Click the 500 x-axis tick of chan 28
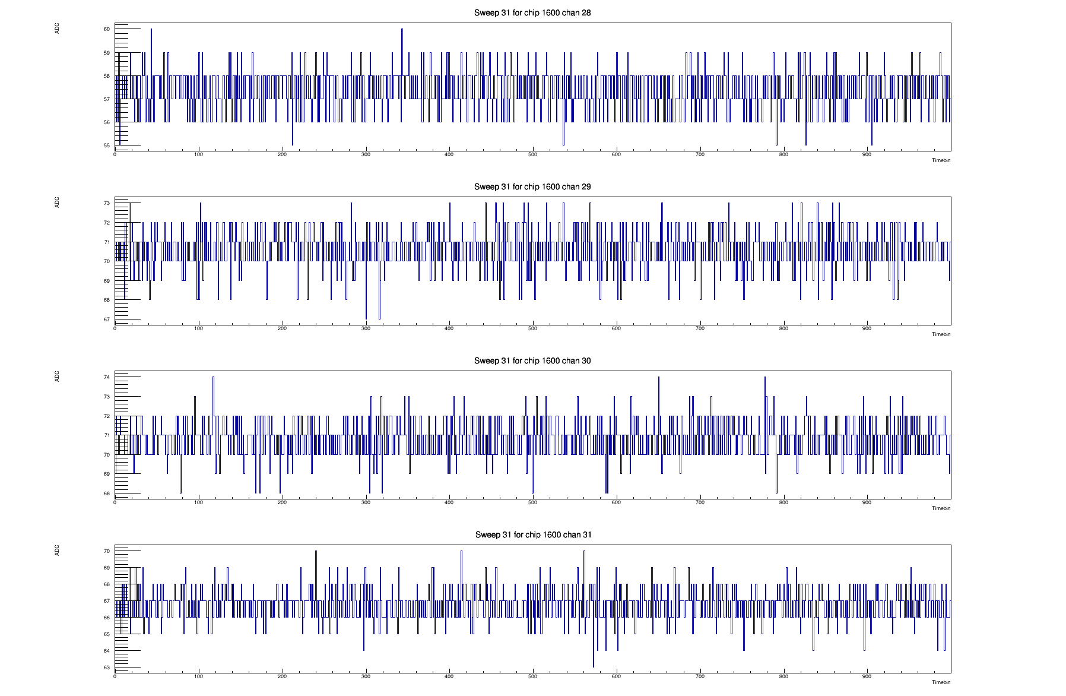The image size is (1066, 696). (x=532, y=154)
